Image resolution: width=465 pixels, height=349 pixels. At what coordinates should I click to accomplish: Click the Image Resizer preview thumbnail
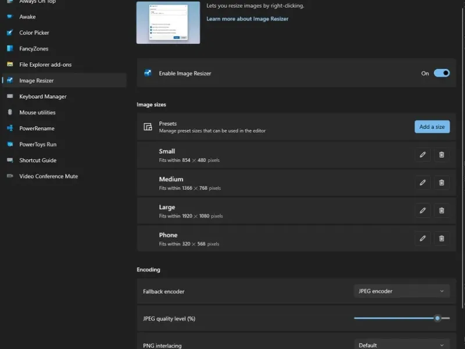(x=168, y=23)
